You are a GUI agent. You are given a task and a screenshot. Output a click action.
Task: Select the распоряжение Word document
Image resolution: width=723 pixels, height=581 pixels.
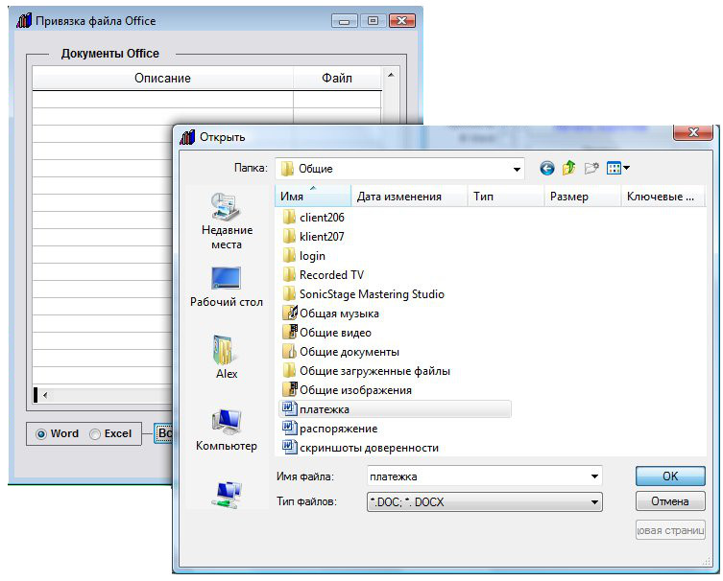[330, 429]
